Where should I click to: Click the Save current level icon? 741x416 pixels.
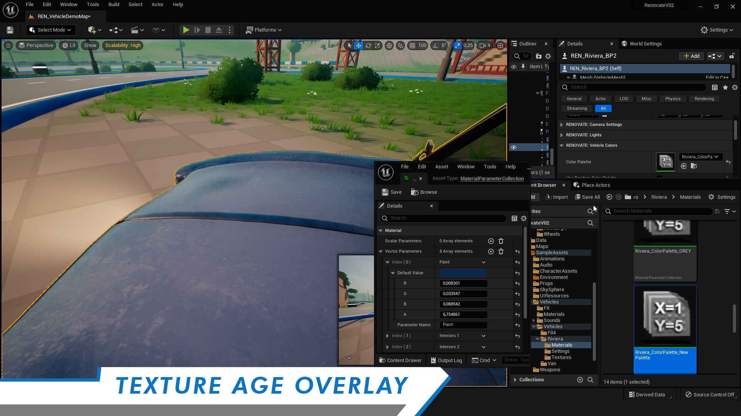click(x=10, y=30)
